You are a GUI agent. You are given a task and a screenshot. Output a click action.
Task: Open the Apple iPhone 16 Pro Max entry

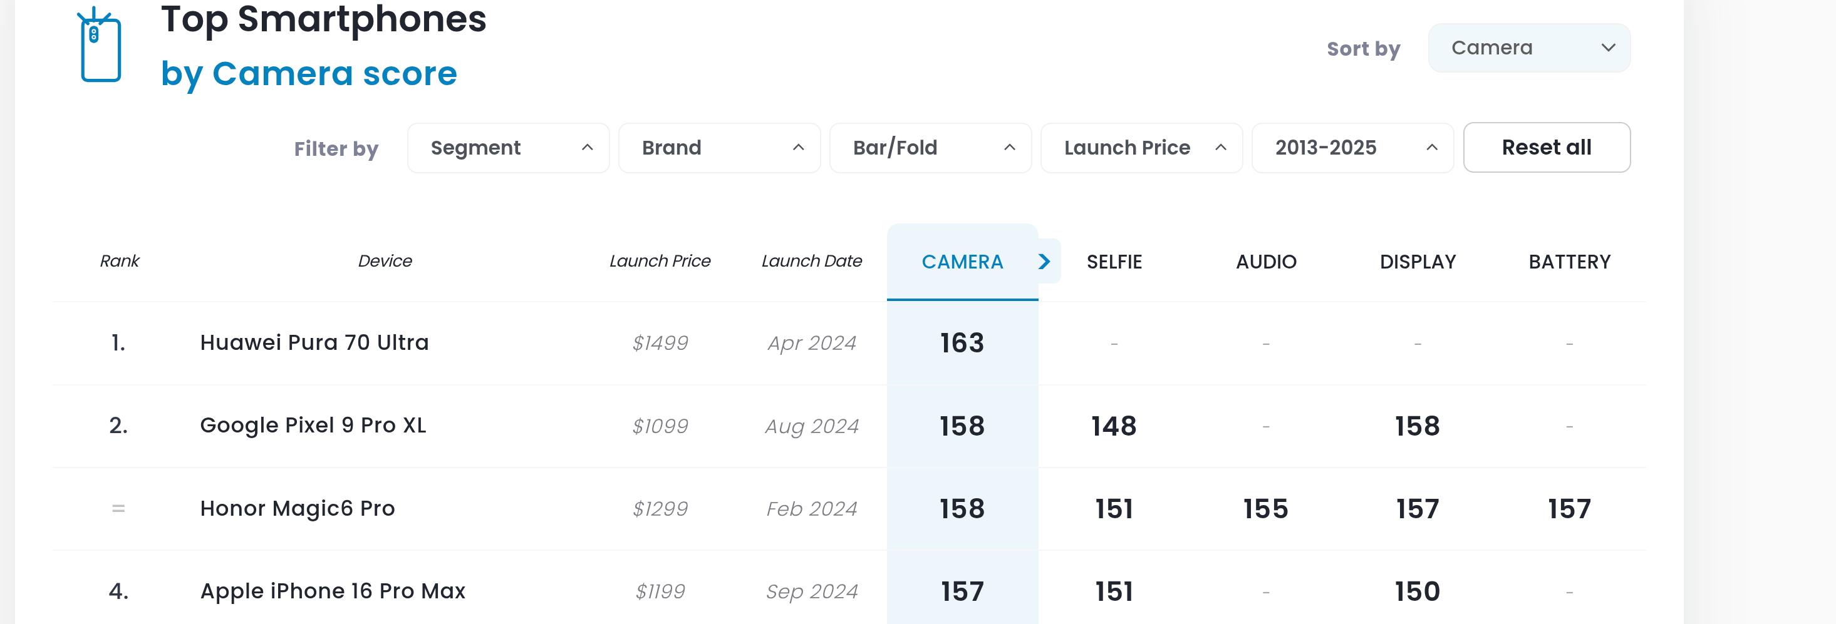332,591
